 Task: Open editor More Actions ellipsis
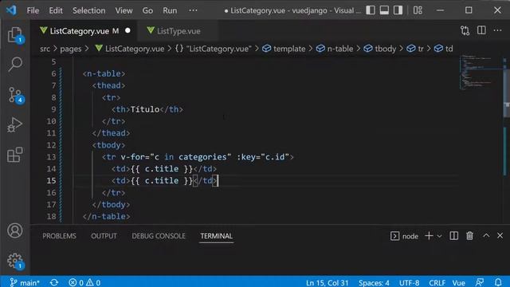point(497,30)
